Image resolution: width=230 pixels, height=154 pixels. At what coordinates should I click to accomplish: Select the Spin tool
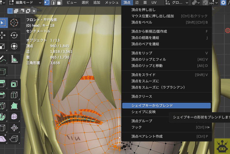3,117
